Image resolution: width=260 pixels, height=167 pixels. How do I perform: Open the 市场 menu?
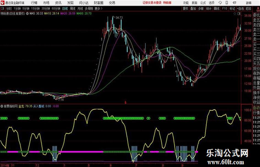[46, 3]
